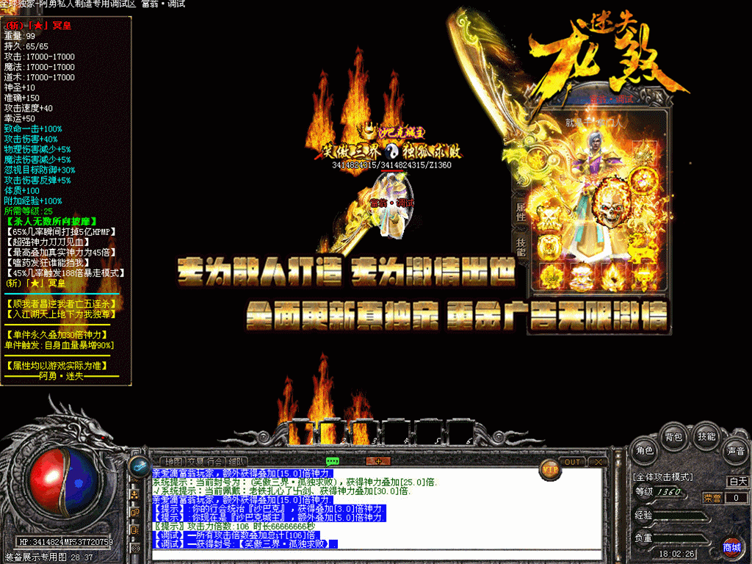The width and height of the screenshot is (752, 564).
Task: Open the 行会 guild tab
Action: 217,462
